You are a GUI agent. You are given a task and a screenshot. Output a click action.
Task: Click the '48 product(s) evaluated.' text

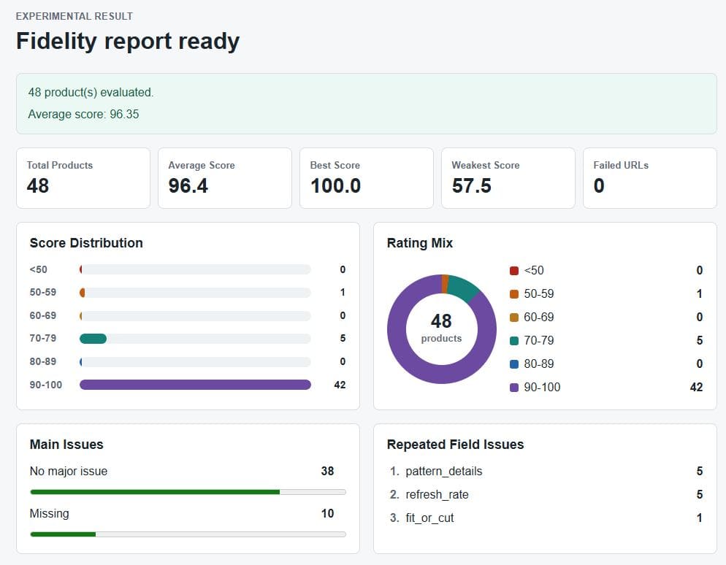(91, 93)
